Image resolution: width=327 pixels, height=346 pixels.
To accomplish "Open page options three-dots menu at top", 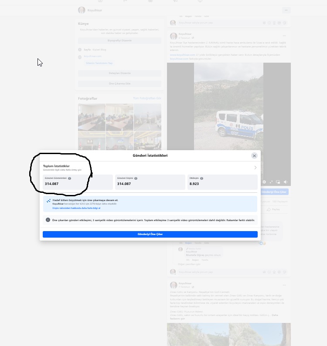I will (x=286, y=10).
